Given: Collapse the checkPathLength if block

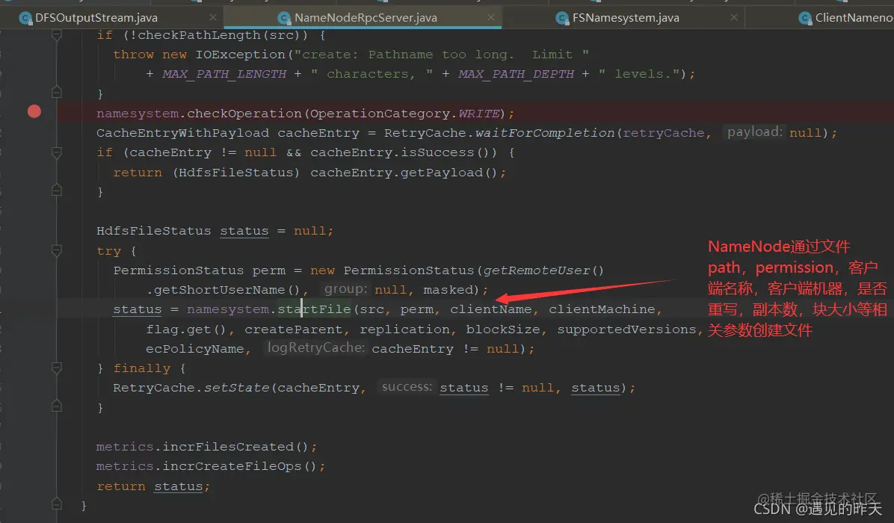Looking at the screenshot, I should click(x=57, y=35).
